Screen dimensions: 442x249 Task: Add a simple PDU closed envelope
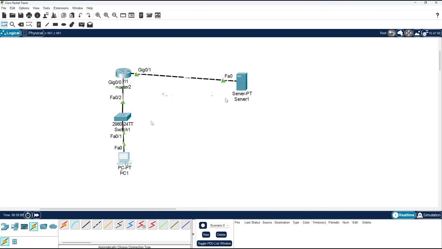pyautogui.click(x=81, y=25)
